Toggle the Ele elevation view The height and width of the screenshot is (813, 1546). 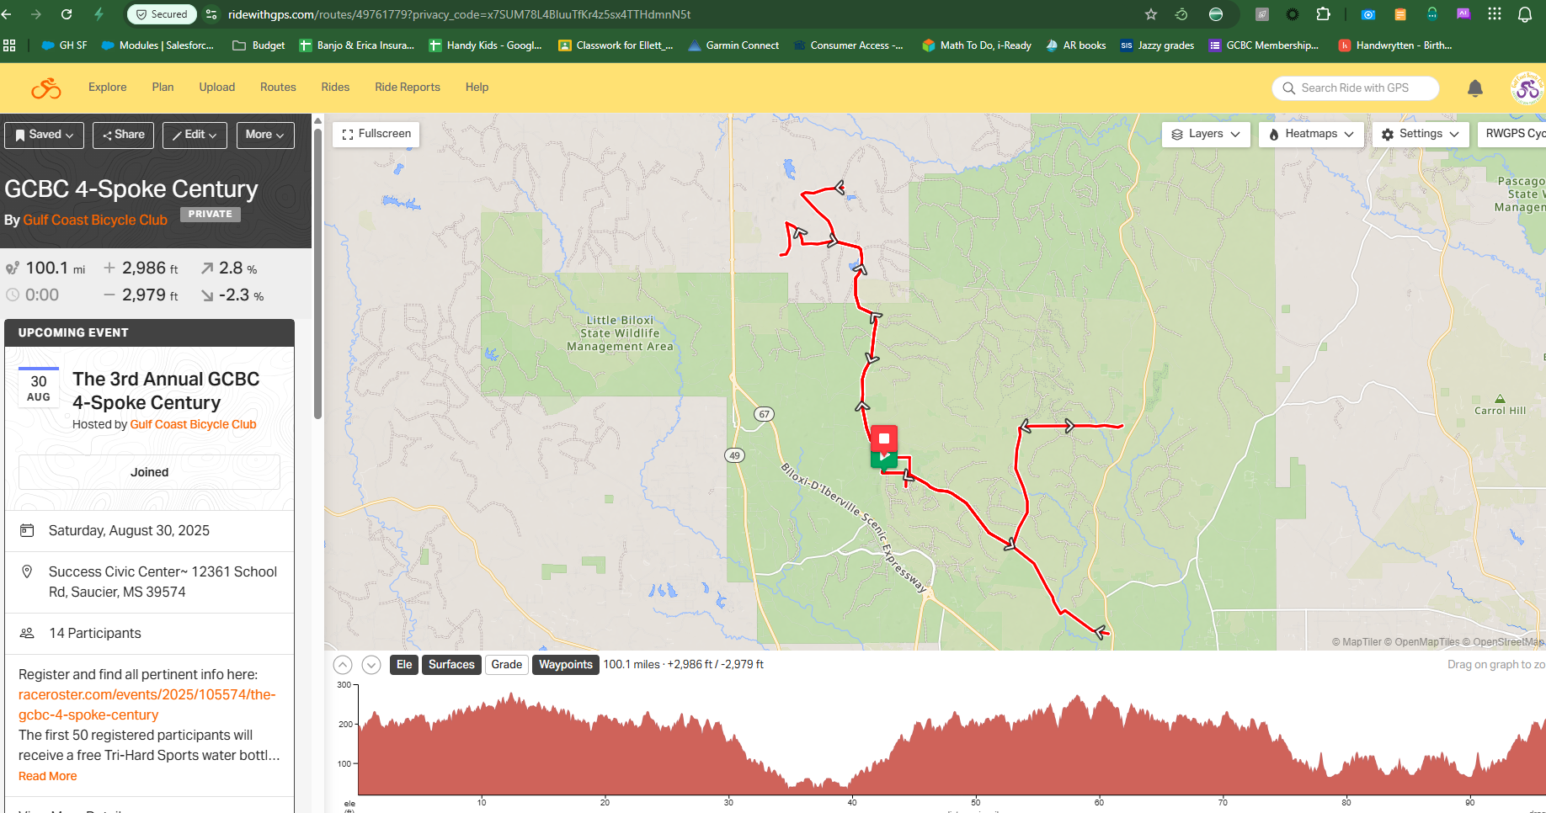click(x=404, y=665)
